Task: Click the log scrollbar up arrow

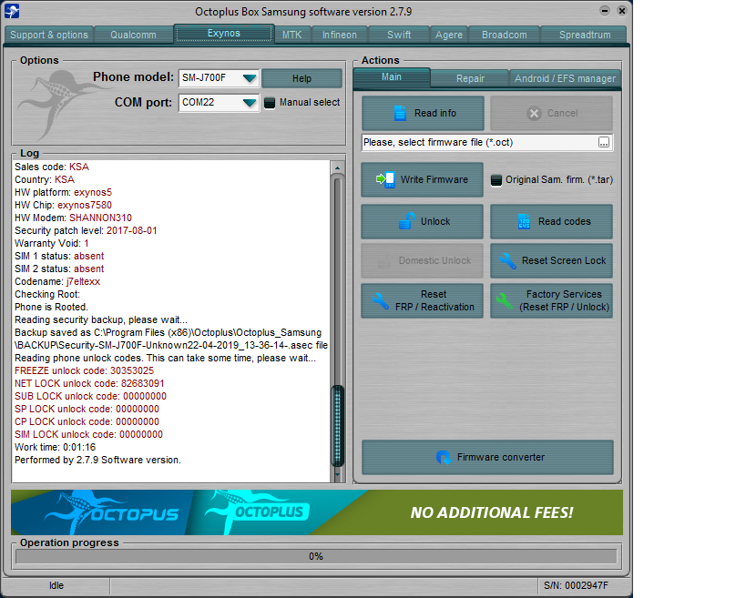Action: pyautogui.click(x=337, y=167)
